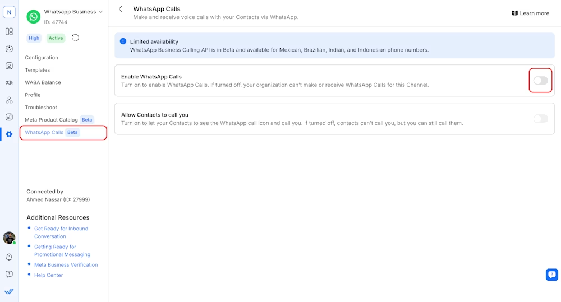The image size is (561, 302).
Task: Open the inbox messages icon in sidebar
Action: coord(9,49)
